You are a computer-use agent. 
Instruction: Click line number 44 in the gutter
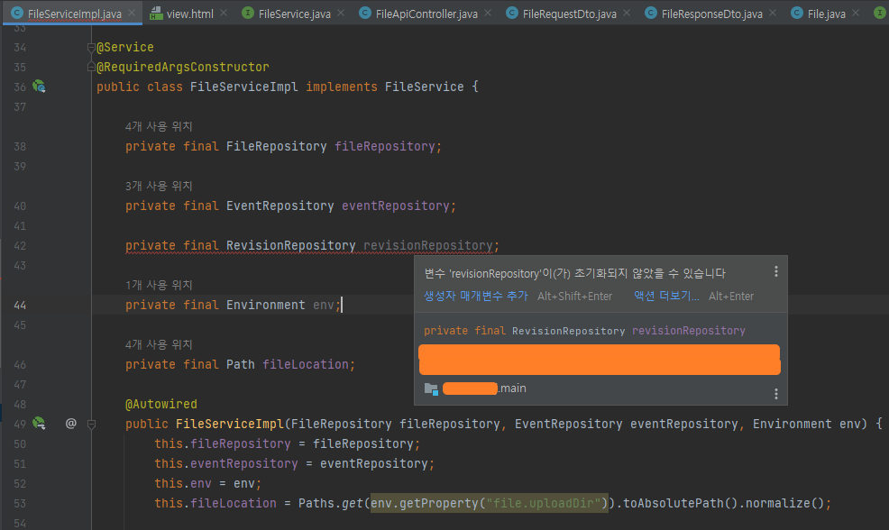pyautogui.click(x=20, y=305)
